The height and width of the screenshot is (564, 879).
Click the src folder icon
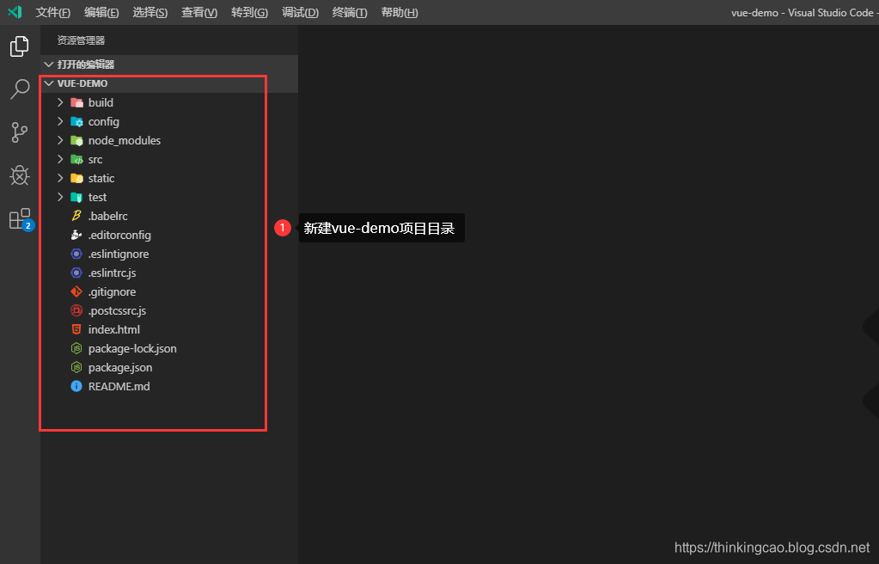[x=76, y=160]
